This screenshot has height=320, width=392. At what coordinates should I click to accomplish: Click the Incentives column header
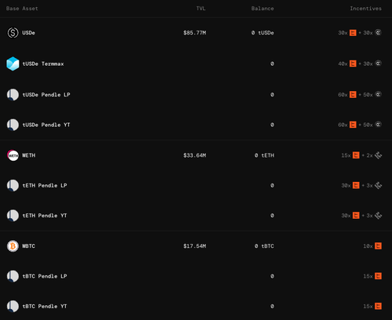click(x=365, y=9)
